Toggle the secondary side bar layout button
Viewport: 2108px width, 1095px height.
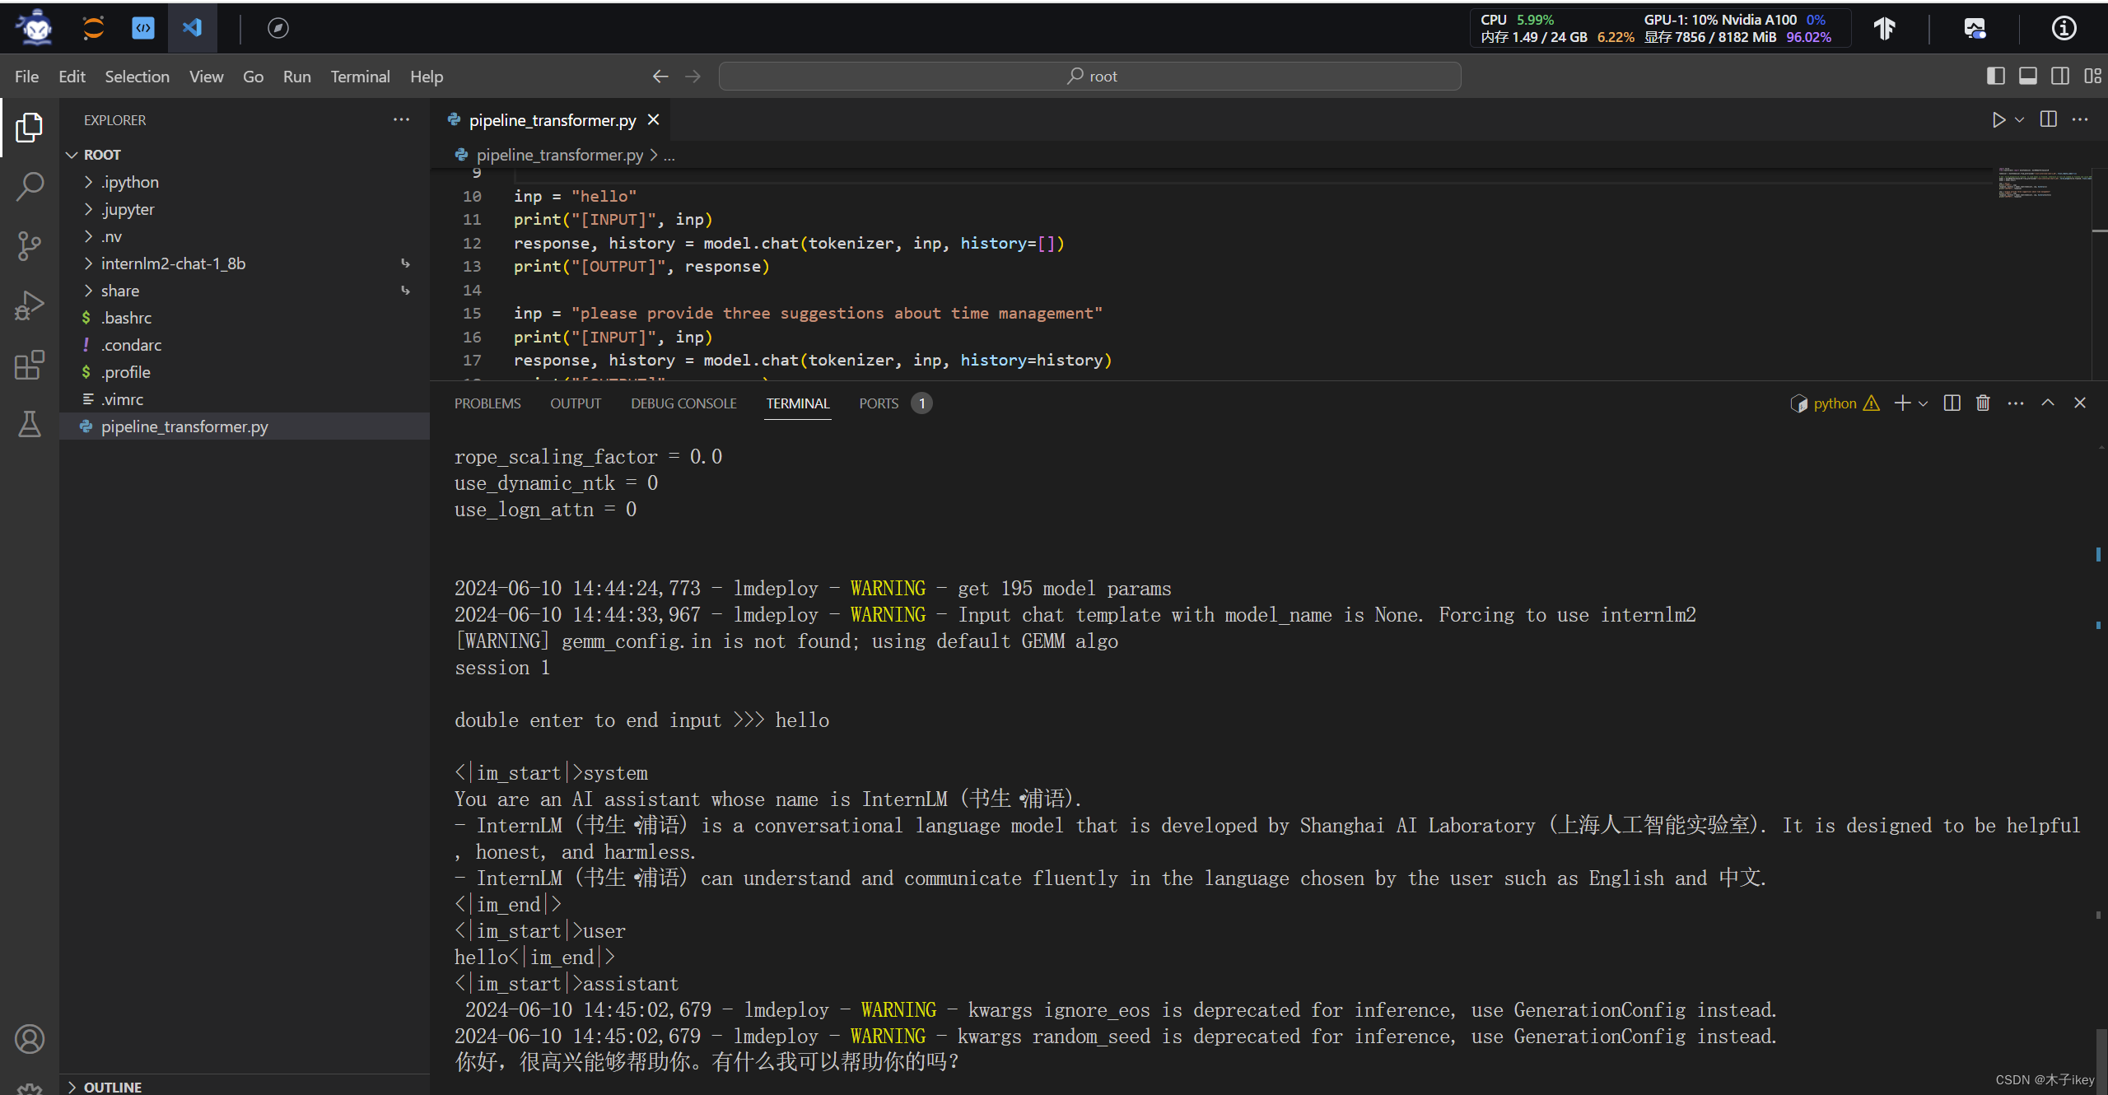click(x=2060, y=77)
